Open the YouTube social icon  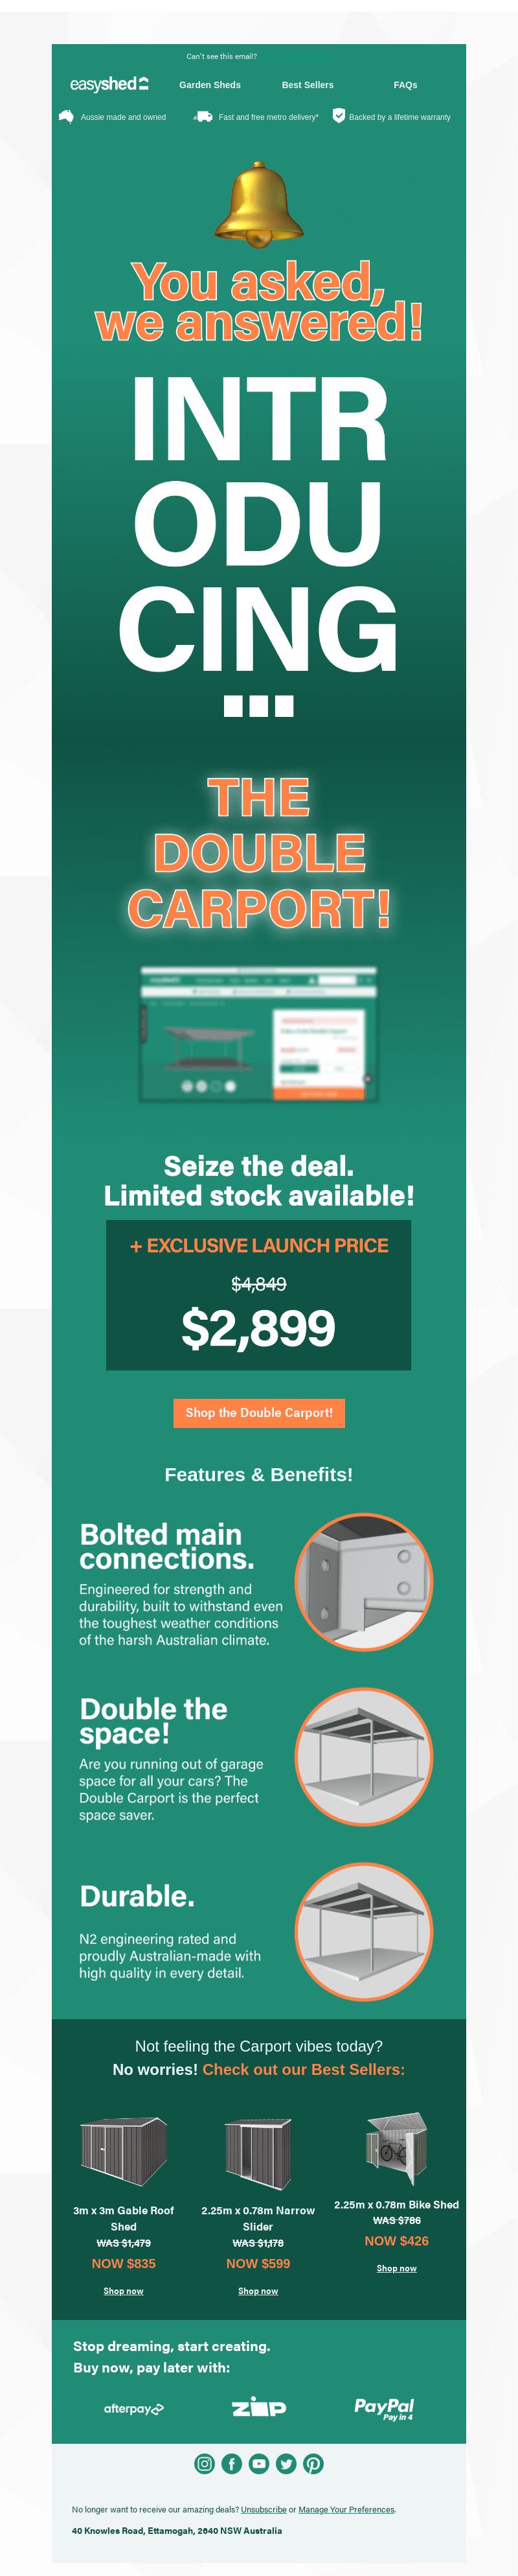258,2464
